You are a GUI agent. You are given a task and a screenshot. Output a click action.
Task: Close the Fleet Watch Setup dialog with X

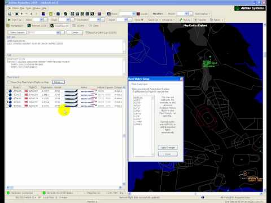coord(181,79)
